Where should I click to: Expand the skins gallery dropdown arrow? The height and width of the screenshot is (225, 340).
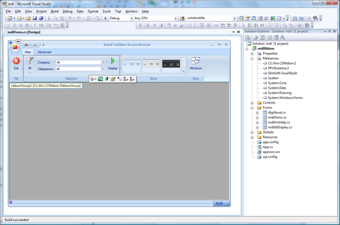pos(184,70)
